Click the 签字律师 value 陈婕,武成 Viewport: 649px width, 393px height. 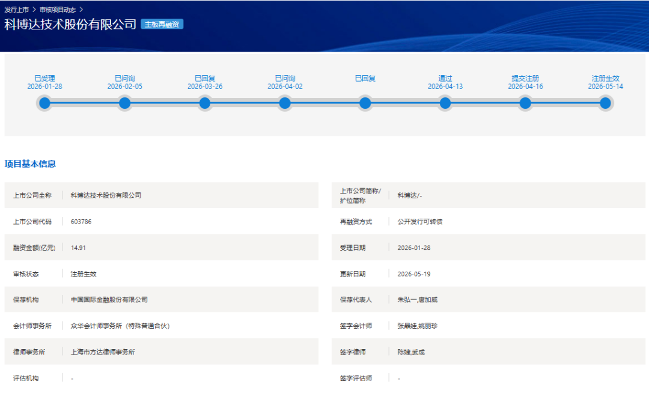click(x=411, y=352)
